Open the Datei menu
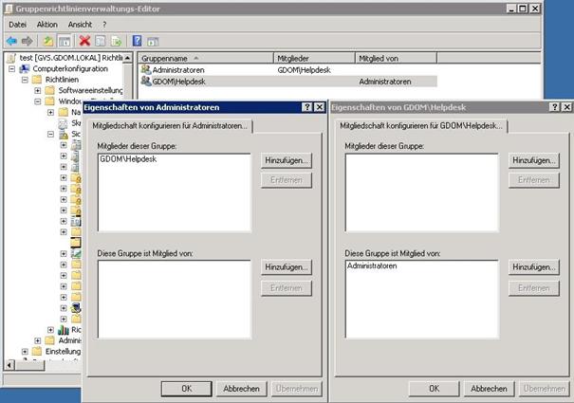This screenshot has height=403, width=574. click(x=17, y=24)
